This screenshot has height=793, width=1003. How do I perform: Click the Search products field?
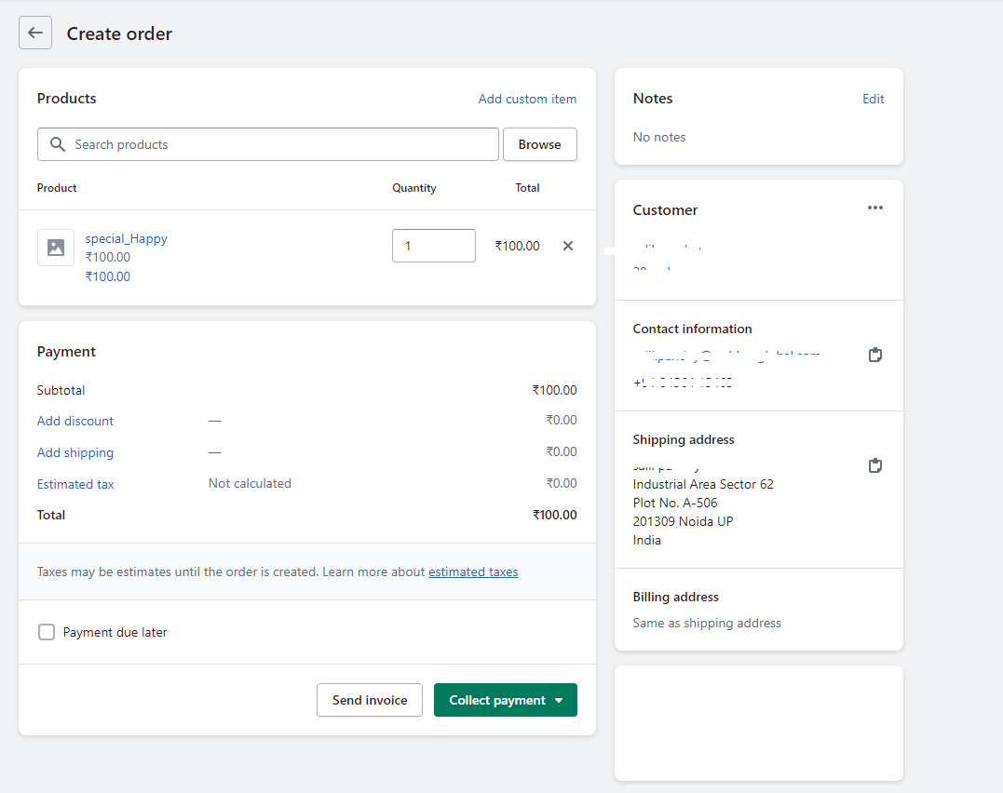[x=267, y=144]
